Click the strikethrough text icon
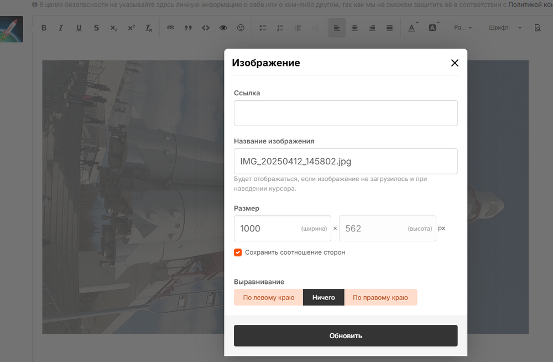Image resolution: width=553 pixels, height=362 pixels. (96, 28)
